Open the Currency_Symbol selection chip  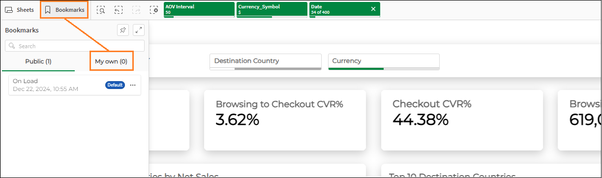click(x=272, y=9)
